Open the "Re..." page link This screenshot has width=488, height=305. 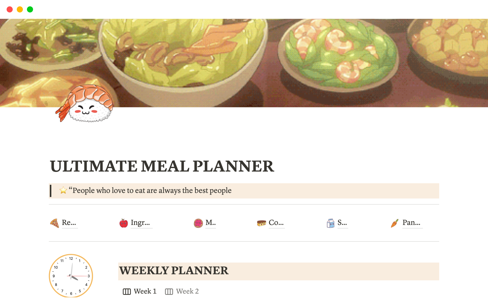[x=69, y=223]
